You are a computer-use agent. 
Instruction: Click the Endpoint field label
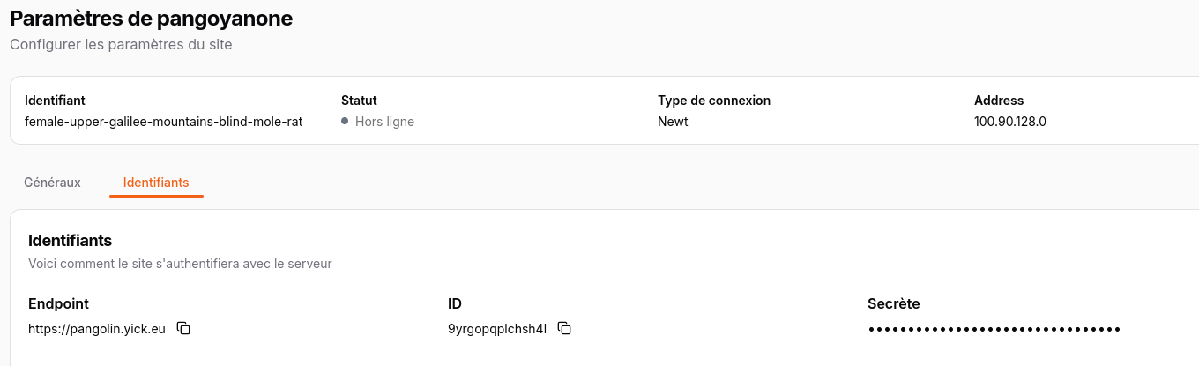pos(58,303)
